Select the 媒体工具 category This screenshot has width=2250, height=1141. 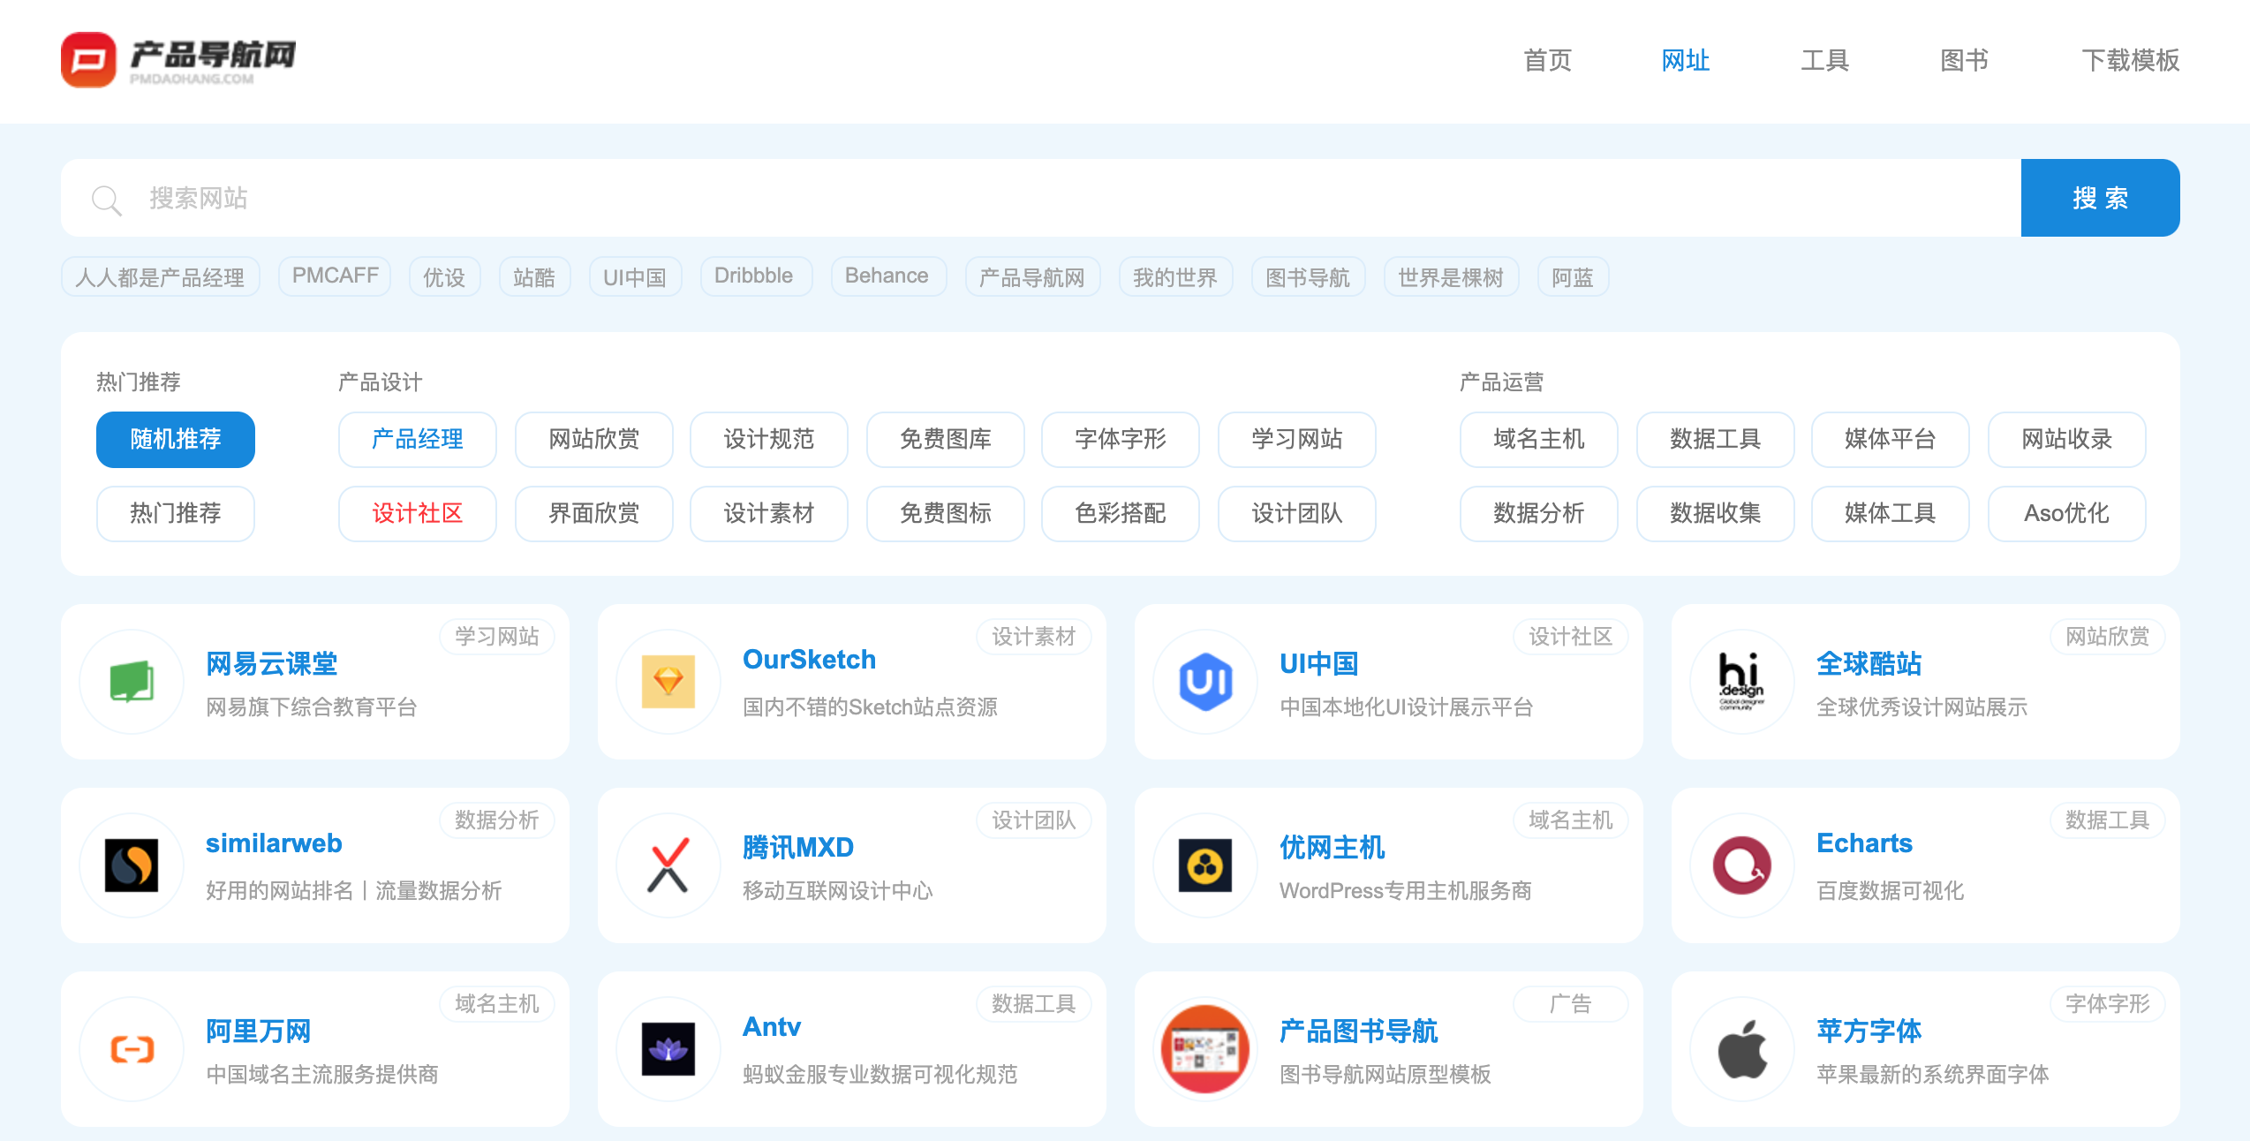click(1891, 514)
